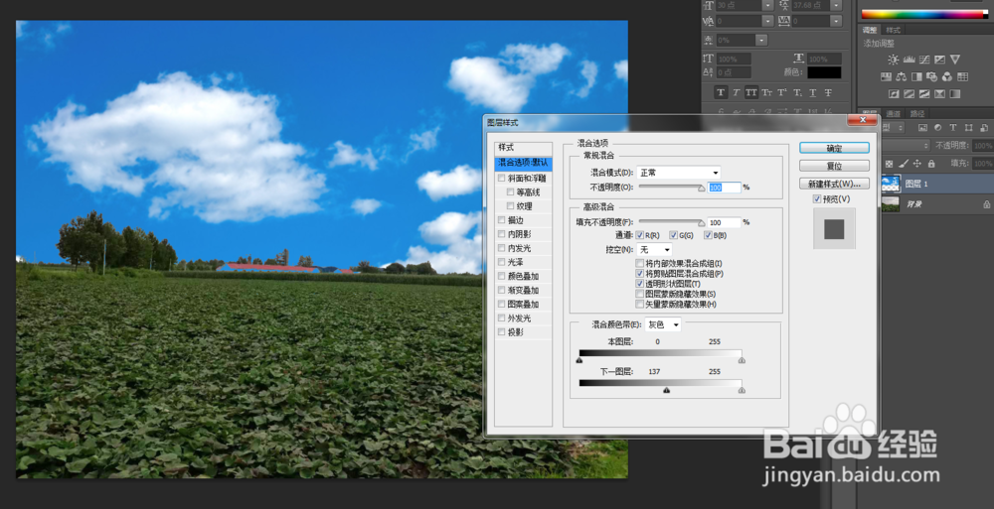
Task: Lock image pixels with brush icon
Action: coord(904,164)
